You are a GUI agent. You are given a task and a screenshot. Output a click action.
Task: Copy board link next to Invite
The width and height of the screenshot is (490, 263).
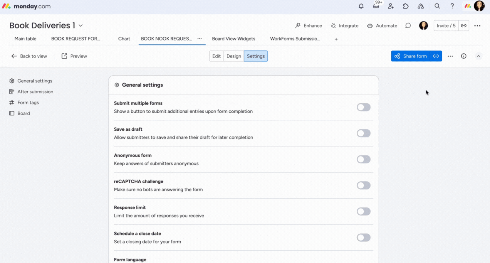pos(464,26)
